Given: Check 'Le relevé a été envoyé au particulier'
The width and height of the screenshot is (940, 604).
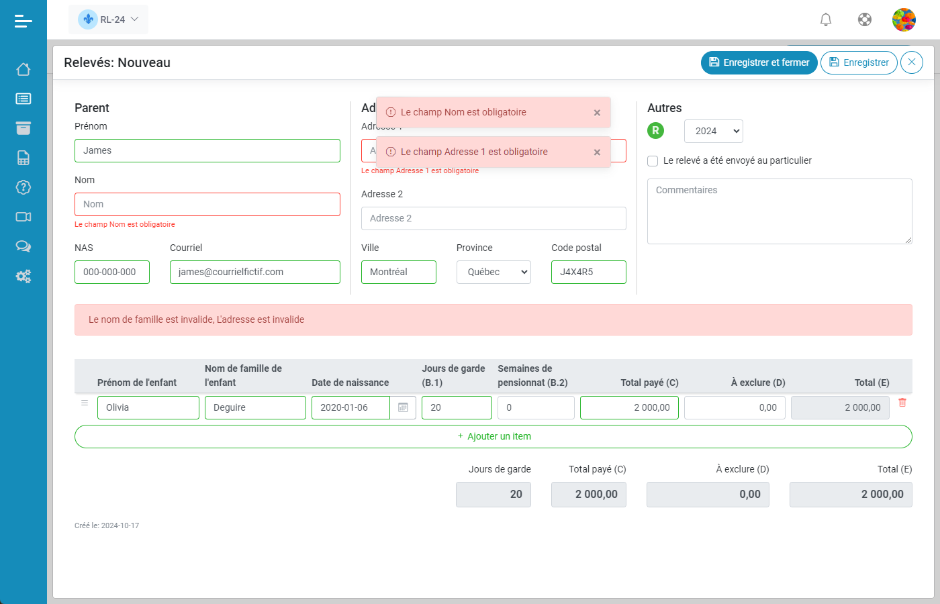Looking at the screenshot, I should (653, 161).
